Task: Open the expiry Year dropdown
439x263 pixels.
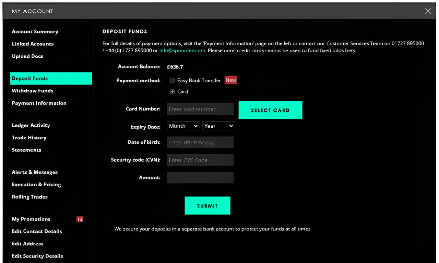Action: 218,126
